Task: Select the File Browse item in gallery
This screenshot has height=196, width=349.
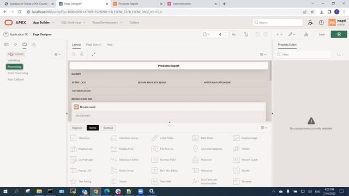Action: [x=163, y=149]
